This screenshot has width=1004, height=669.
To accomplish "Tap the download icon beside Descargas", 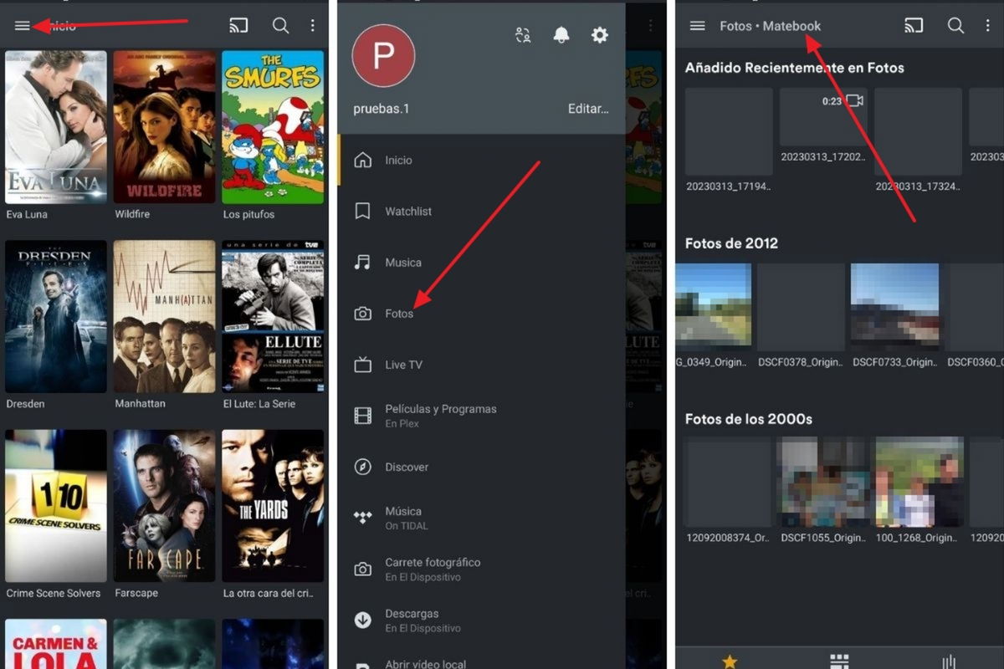I will 362,620.
